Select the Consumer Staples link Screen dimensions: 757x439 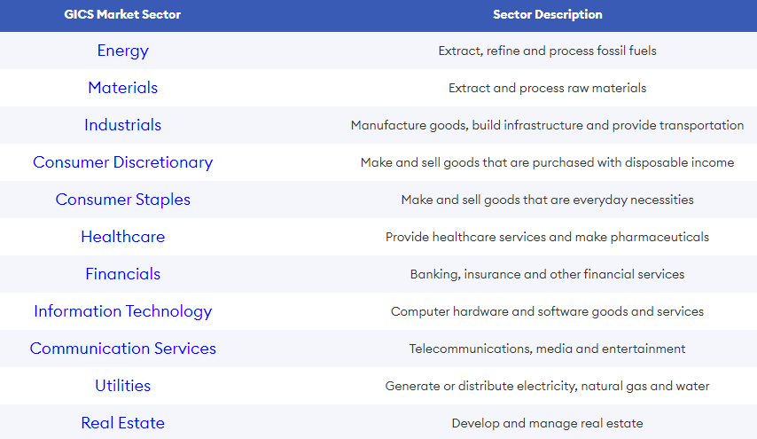pyautogui.click(x=122, y=200)
